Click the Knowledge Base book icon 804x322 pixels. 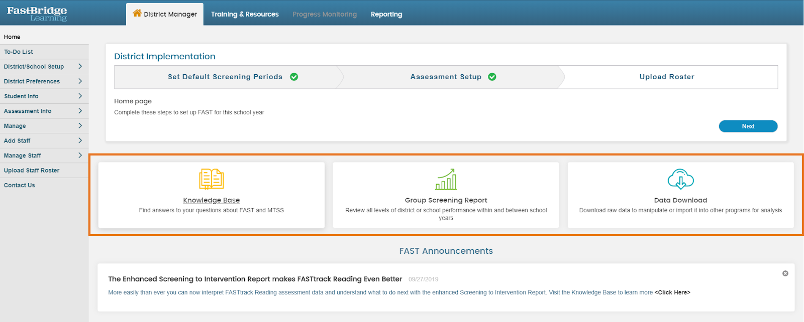[x=212, y=179]
